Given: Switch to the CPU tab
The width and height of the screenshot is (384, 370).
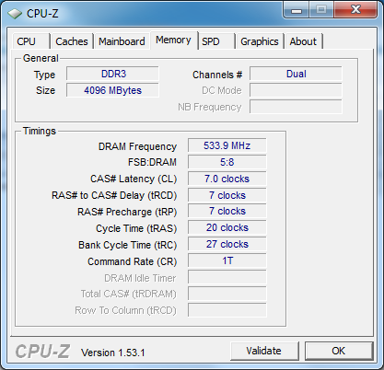Looking at the screenshot, I should [x=30, y=41].
